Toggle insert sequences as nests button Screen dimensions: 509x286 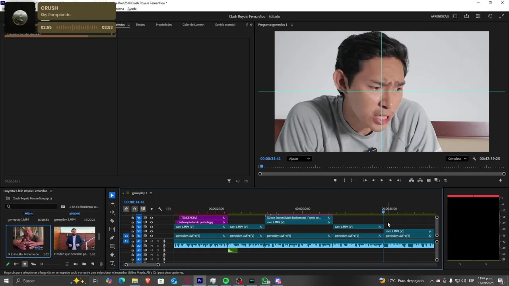(126, 209)
